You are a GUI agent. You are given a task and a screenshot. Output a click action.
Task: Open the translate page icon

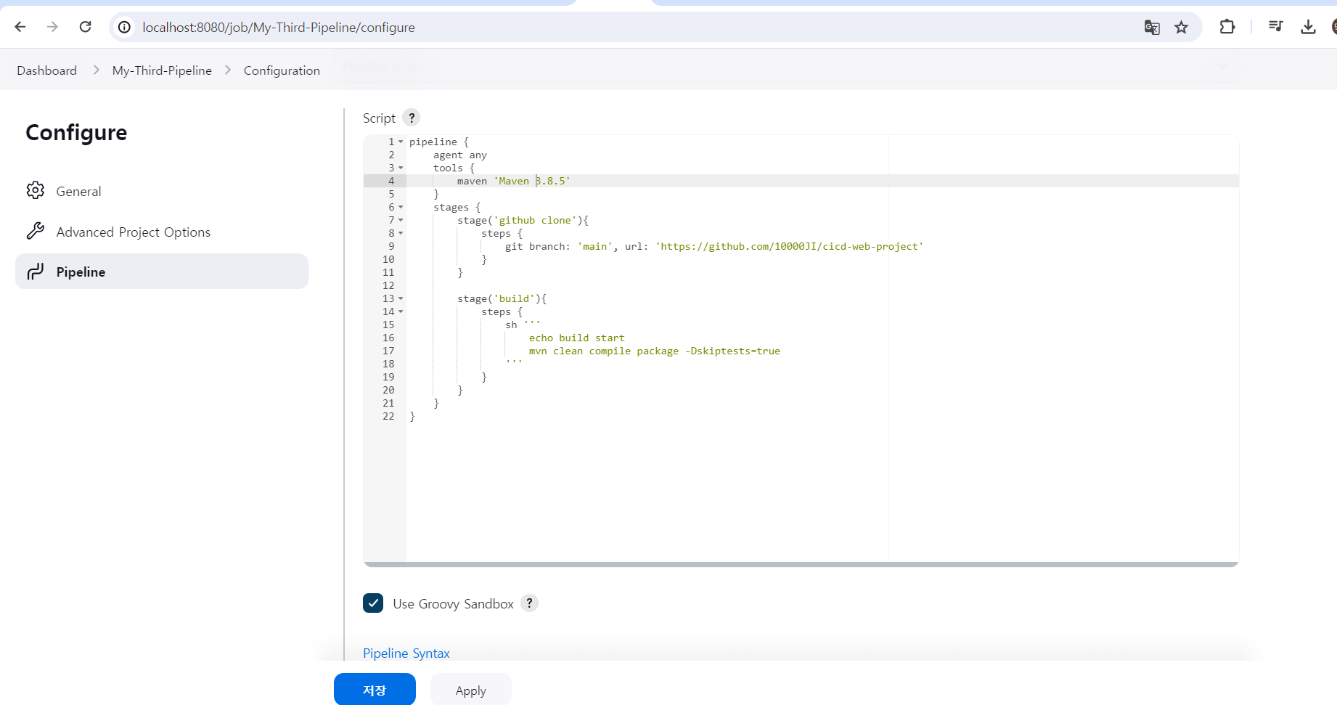click(1152, 27)
